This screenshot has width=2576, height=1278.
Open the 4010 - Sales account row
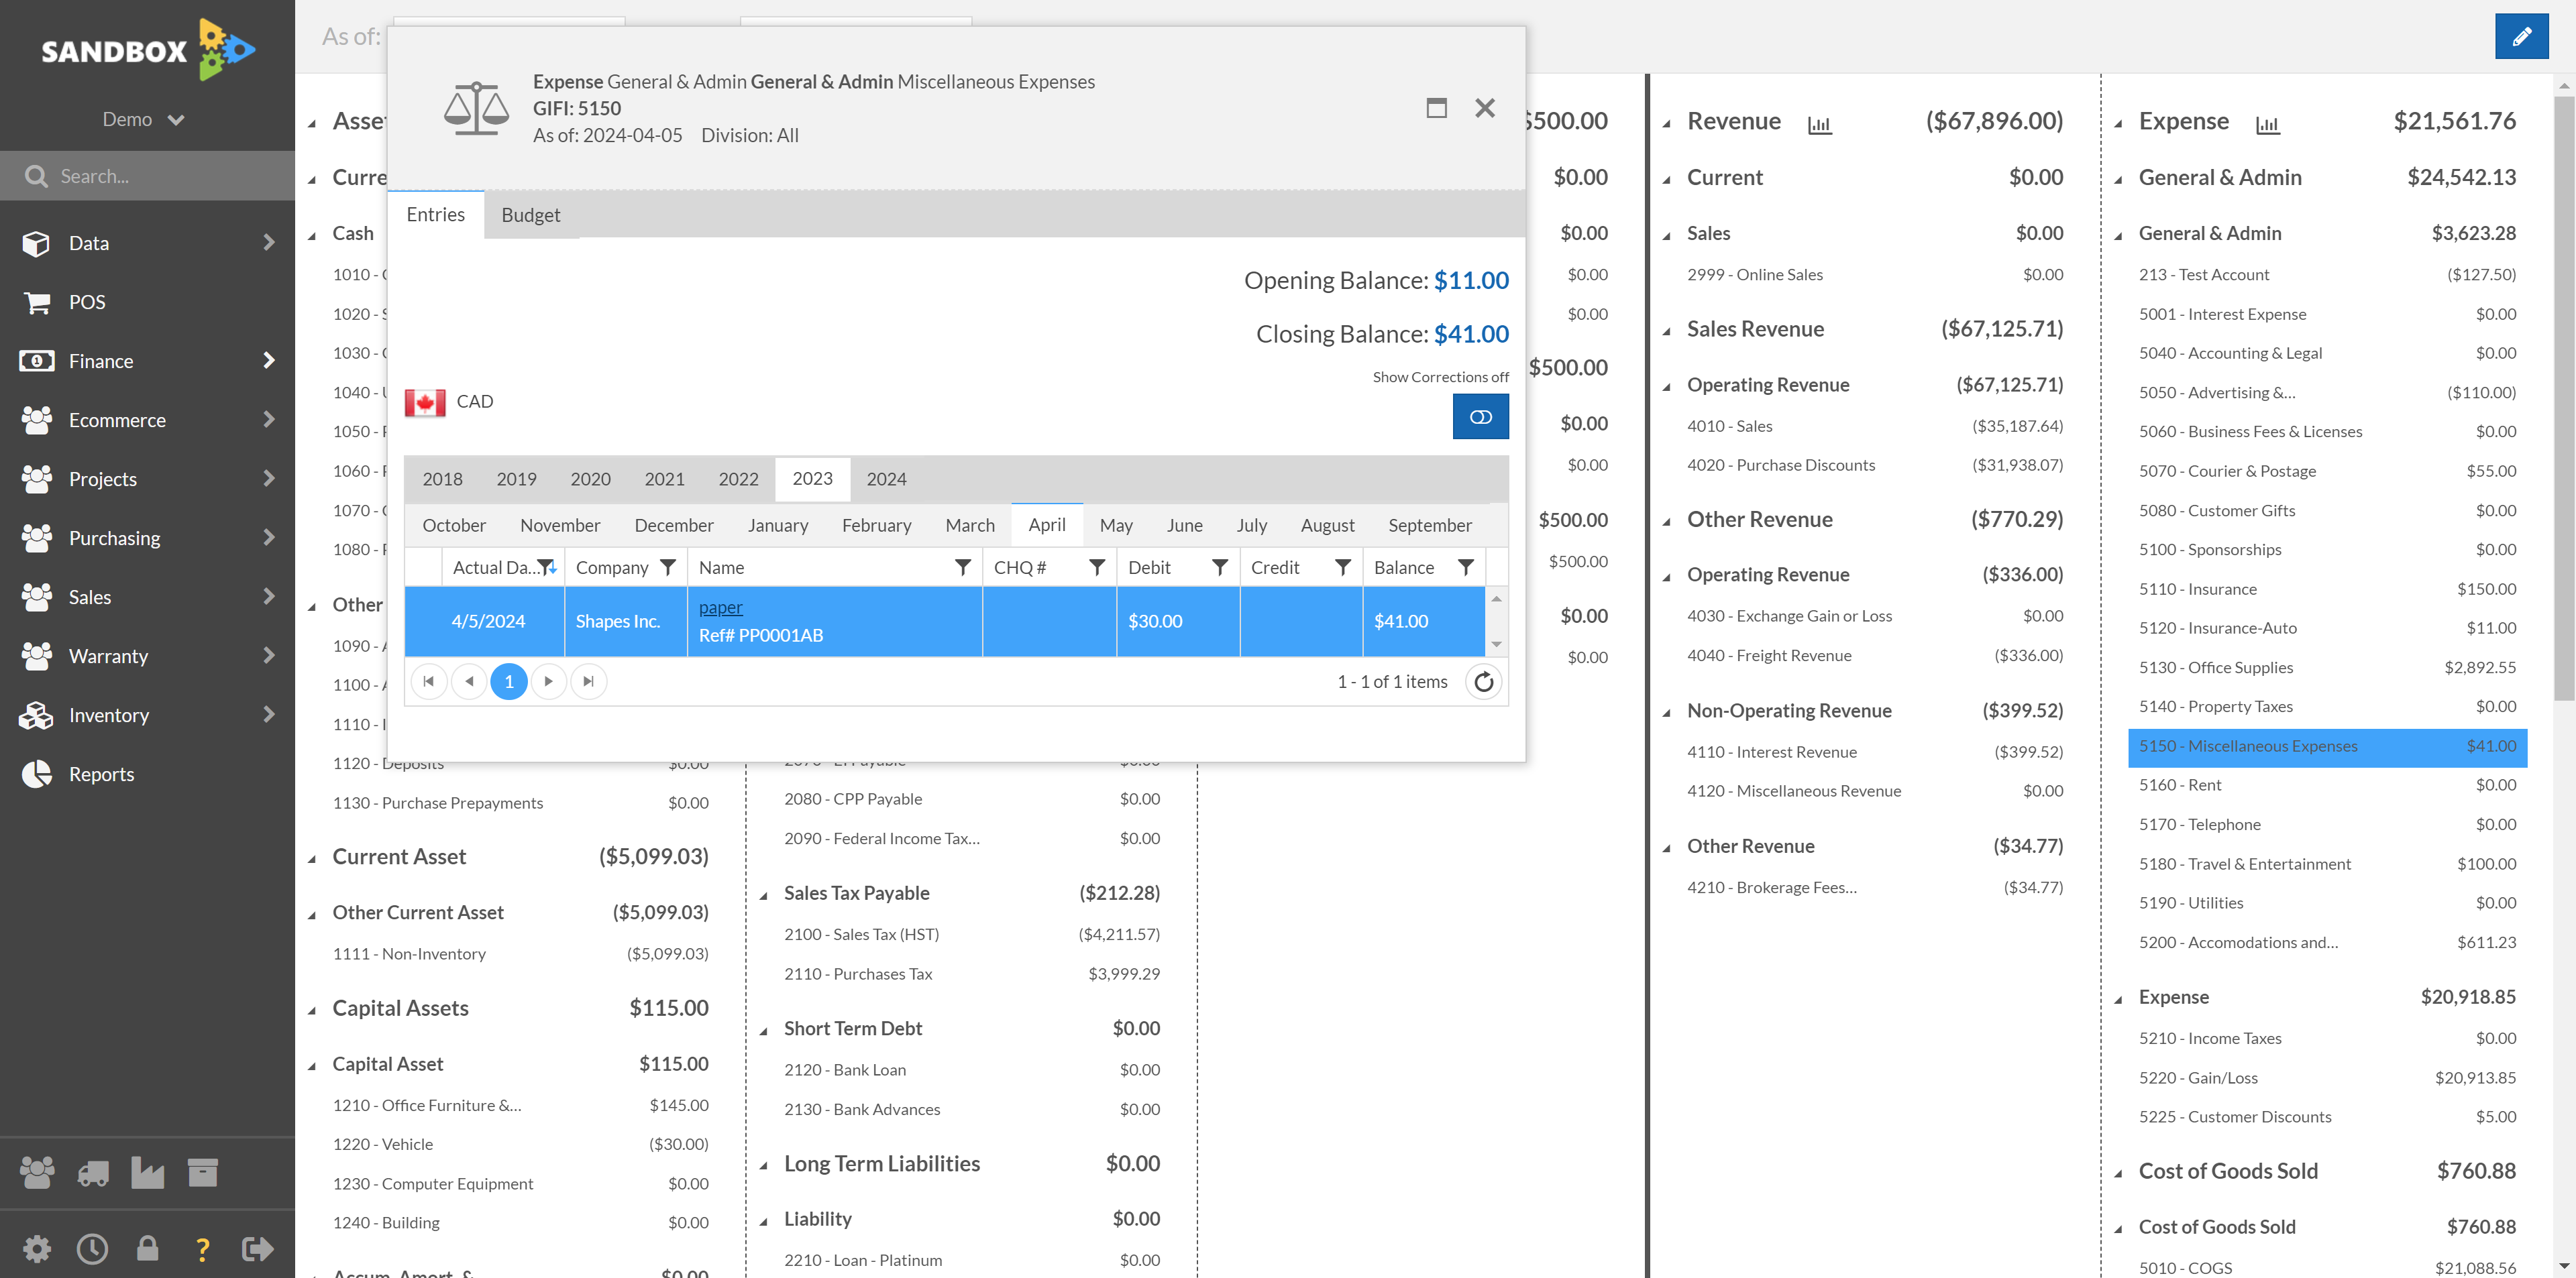(x=1874, y=426)
